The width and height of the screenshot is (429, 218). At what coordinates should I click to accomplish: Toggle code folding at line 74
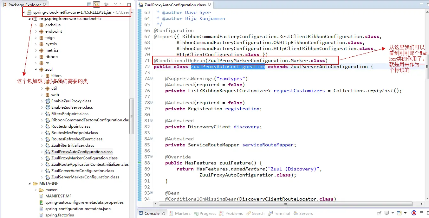coord(151,79)
